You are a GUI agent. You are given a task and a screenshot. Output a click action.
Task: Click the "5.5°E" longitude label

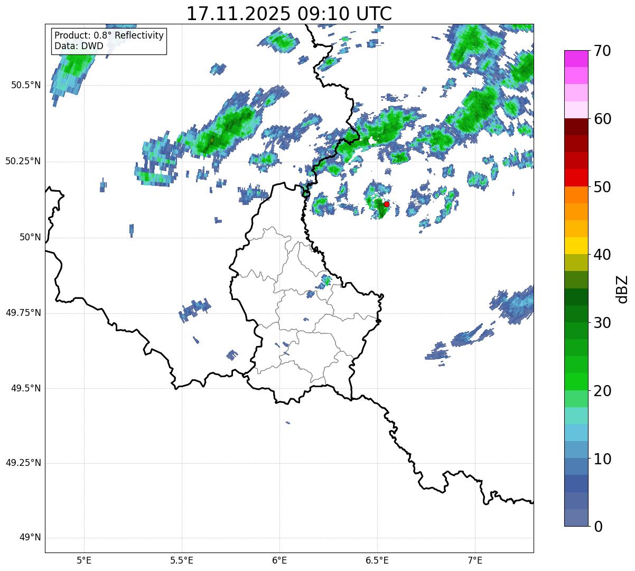(182, 560)
